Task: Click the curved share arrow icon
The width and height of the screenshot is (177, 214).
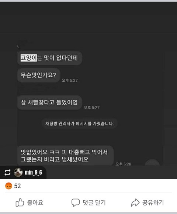Action: tap(135, 203)
